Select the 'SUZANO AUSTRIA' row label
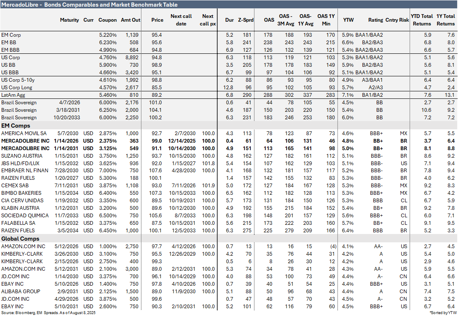The width and height of the screenshot is (458, 317). point(22,156)
